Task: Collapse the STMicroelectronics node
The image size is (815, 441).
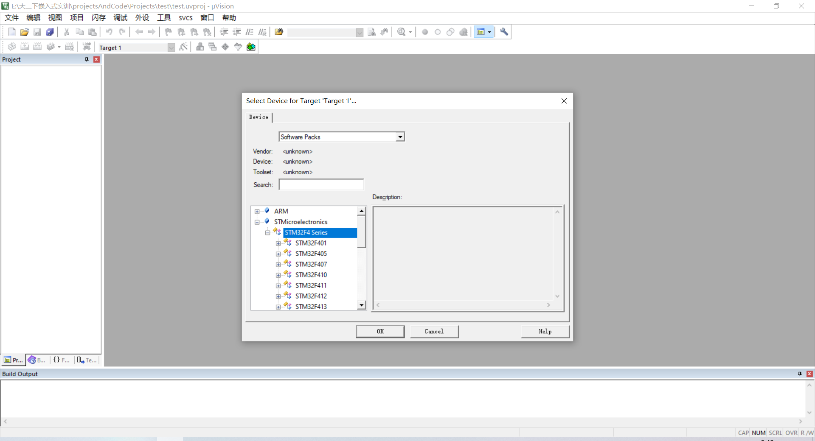Action: 257,222
